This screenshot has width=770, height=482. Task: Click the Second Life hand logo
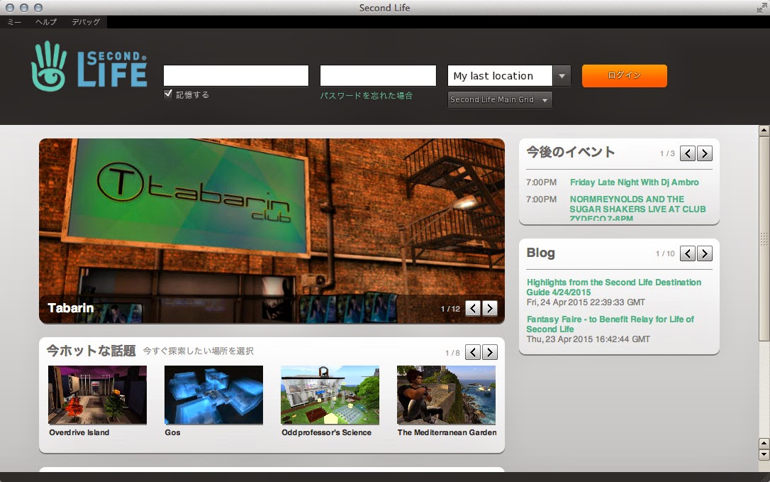(x=49, y=66)
